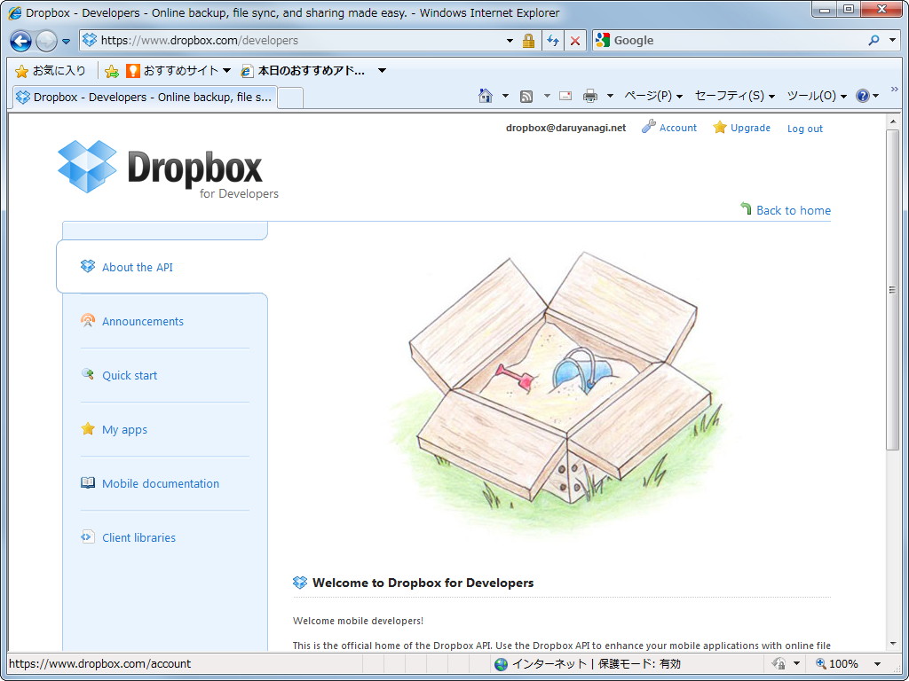This screenshot has height=681, width=909.
Task: Click the browser Forward arrow button
Action: [46, 41]
